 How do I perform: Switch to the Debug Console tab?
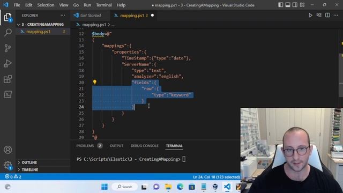pos(144,146)
